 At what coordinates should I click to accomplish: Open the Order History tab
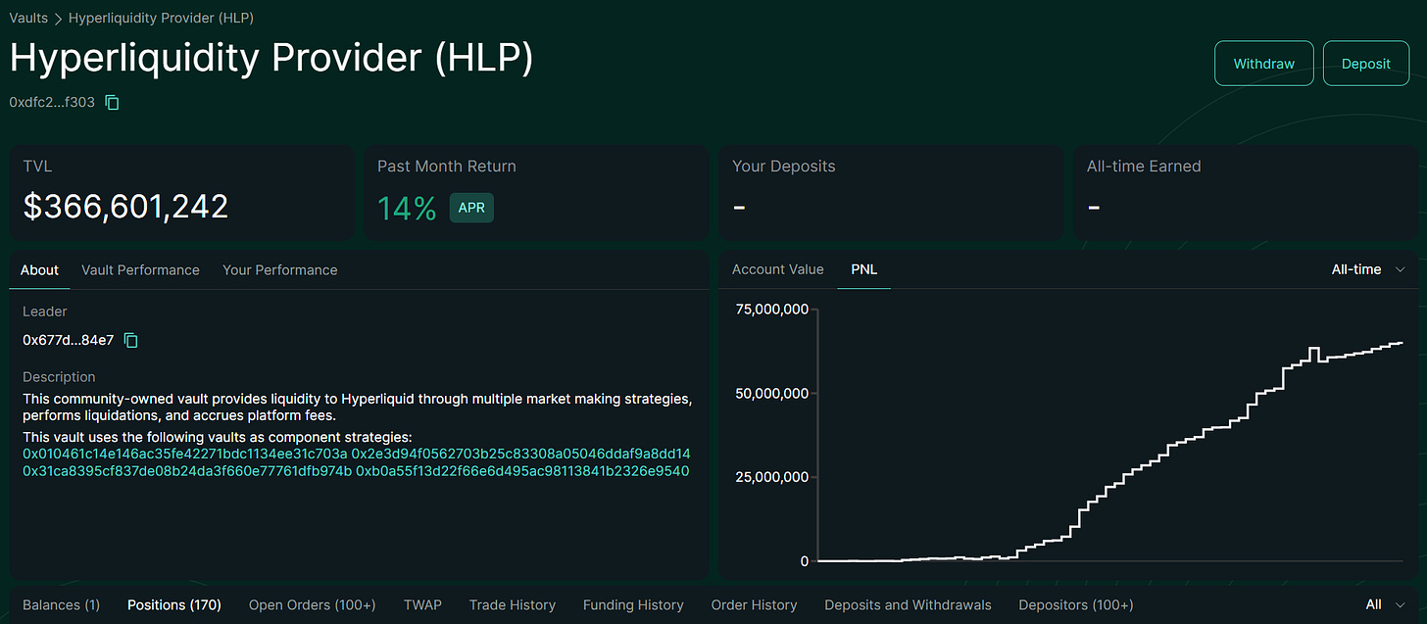pos(754,604)
